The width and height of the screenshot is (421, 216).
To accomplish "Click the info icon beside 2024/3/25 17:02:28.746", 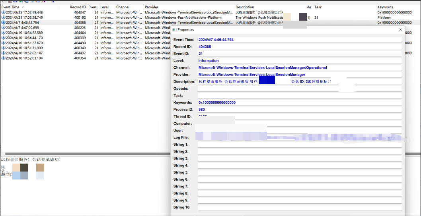I will (x=3, y=17).
